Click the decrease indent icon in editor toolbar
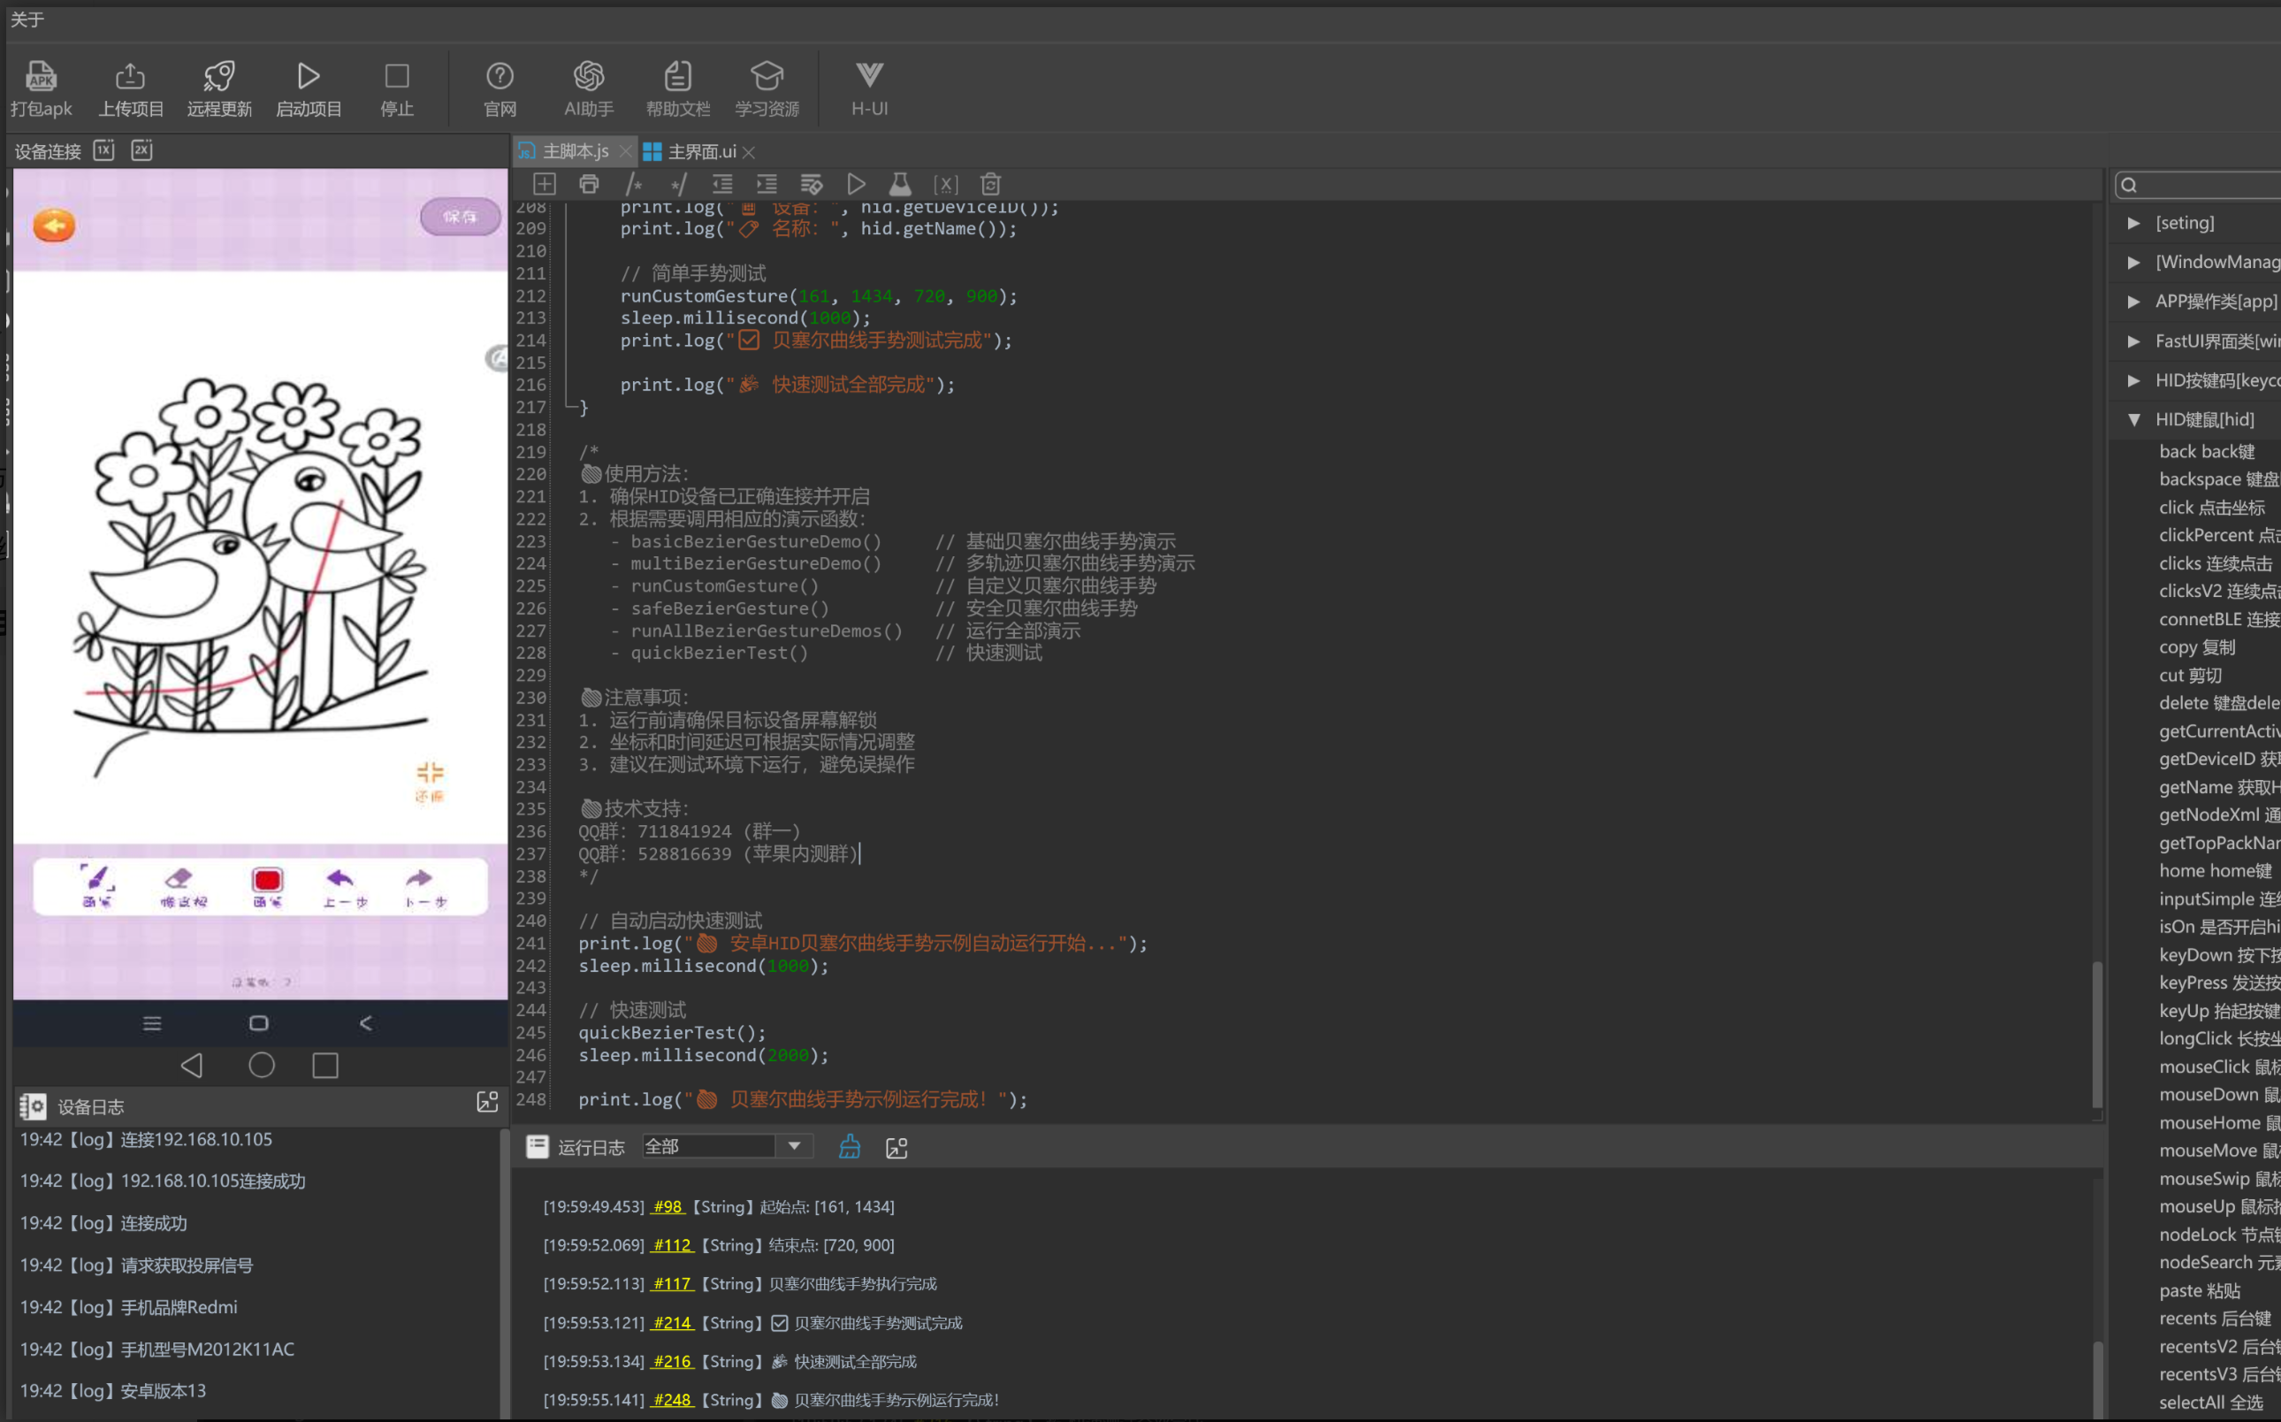Screen dimensions: 2281x1422 (722, 184)
